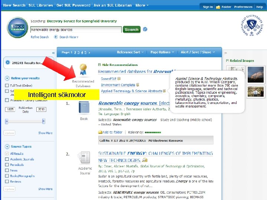Open the GreenFILE database link
Screen dimensions: 267x200
(x=108, y=79)
